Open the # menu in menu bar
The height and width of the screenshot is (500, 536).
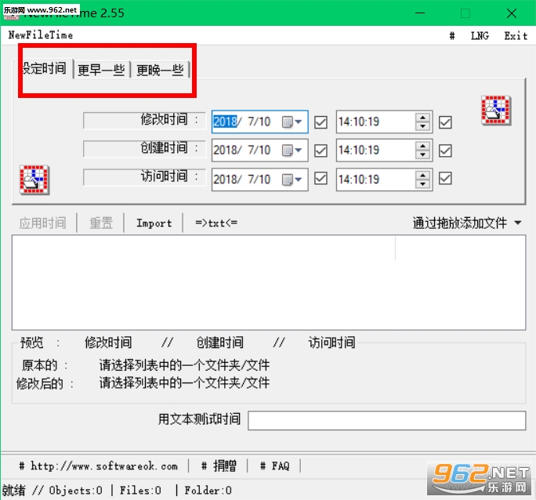coord(452,35)
